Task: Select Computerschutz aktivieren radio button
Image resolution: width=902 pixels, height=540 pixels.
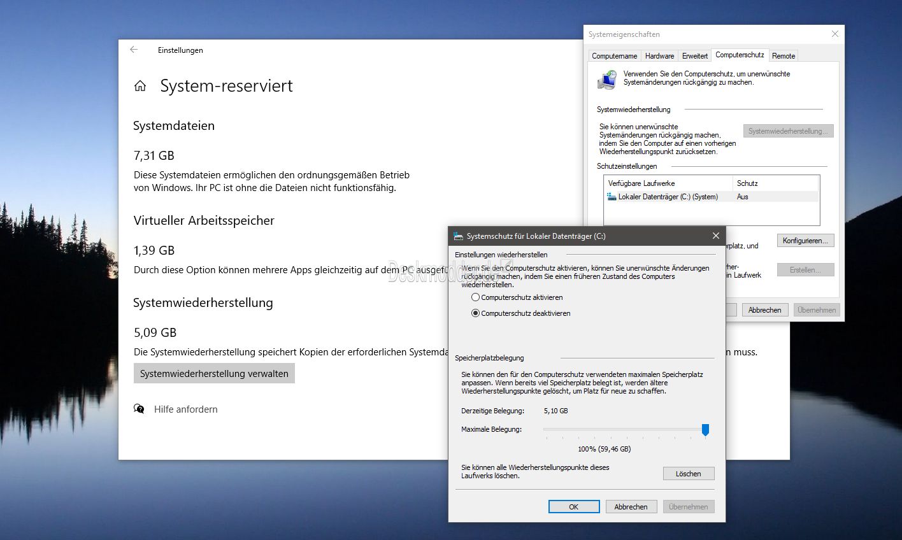Action: 475,297
